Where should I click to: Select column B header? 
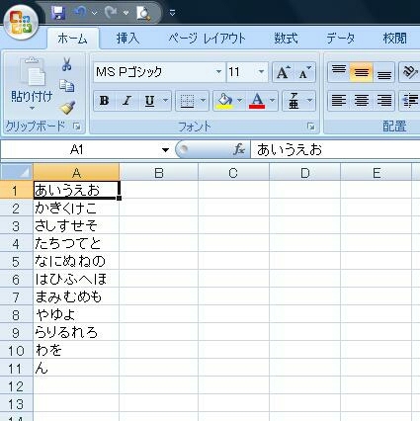(x=159, y=172)
